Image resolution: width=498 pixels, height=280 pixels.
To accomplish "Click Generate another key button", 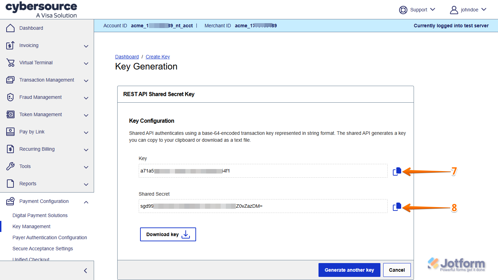I will [x=349, y=270].
